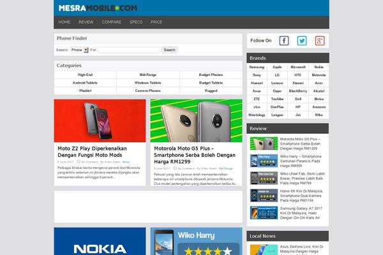Choose Huawei in Brands
This screenshot has width=383, height=255.
(257, 83)
